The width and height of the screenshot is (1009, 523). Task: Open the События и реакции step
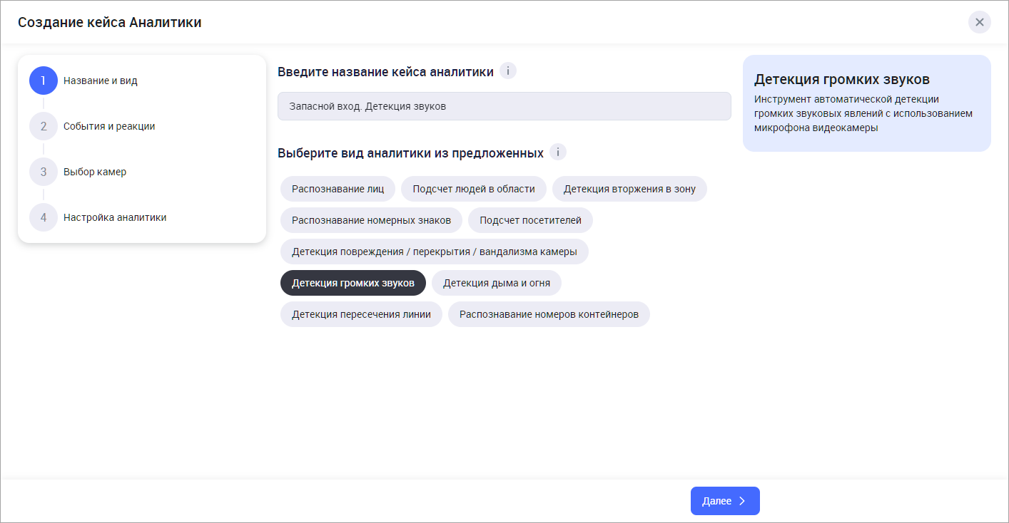point(109,126)
